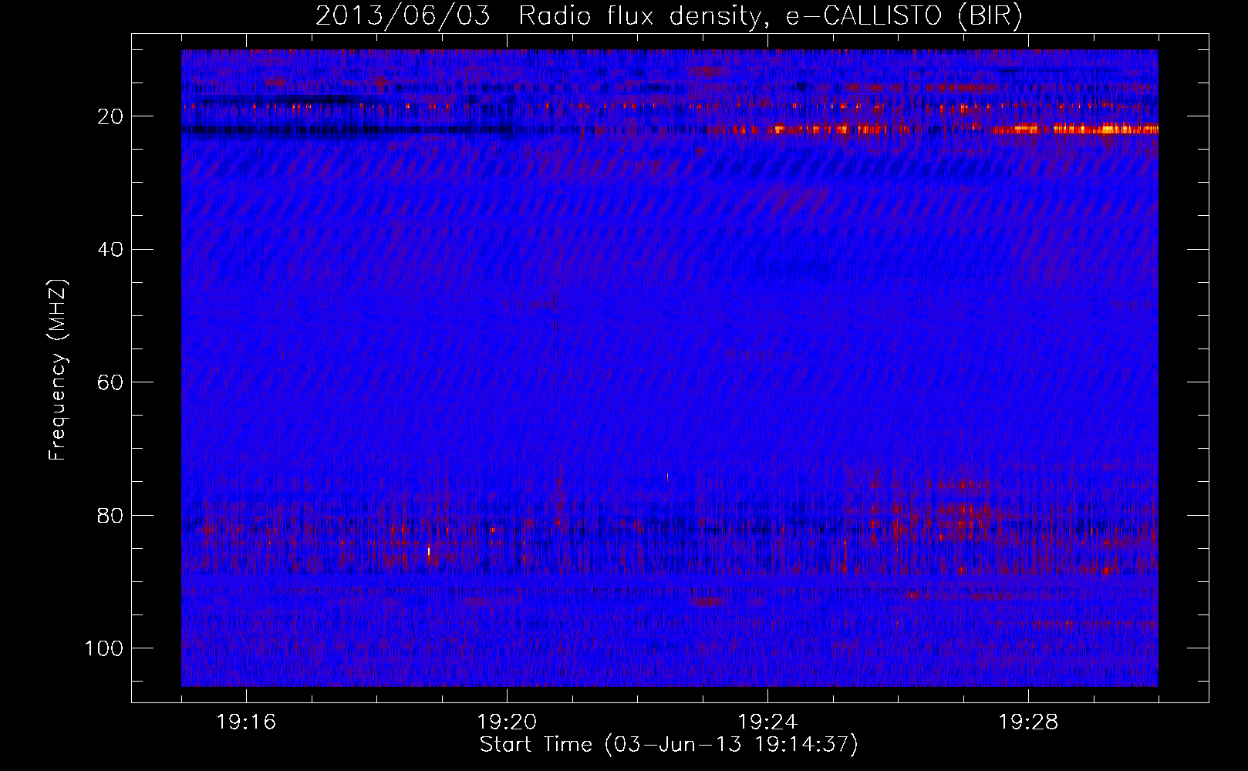Click the 100 frequency tick label
1248x771 pixels.
click(104, 648)
